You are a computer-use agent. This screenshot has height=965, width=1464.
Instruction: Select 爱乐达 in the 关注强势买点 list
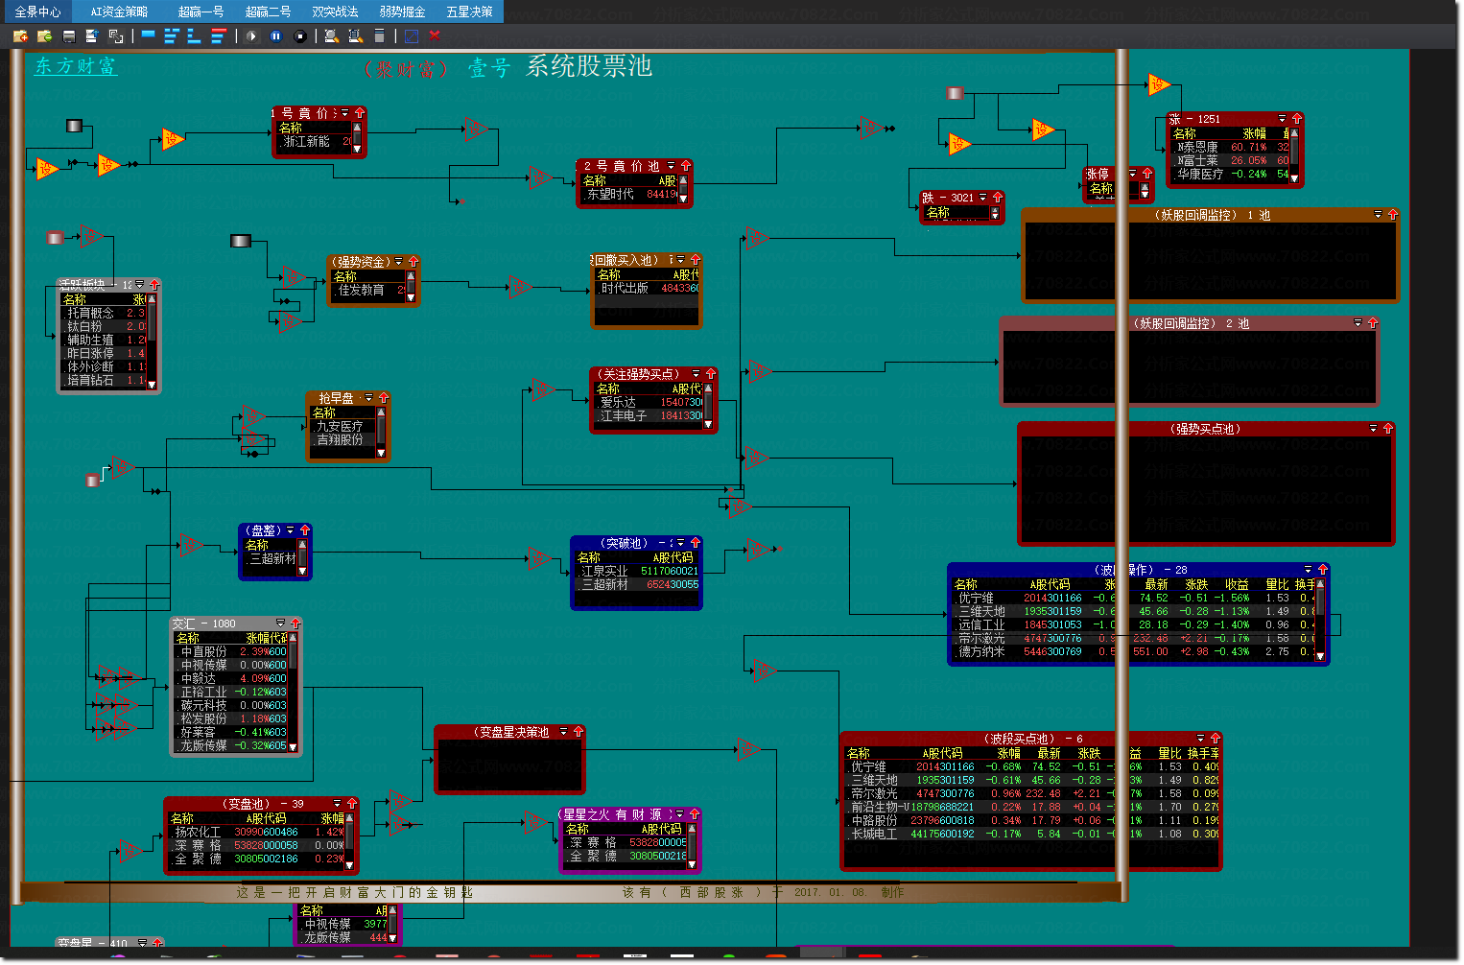(618, 402)
